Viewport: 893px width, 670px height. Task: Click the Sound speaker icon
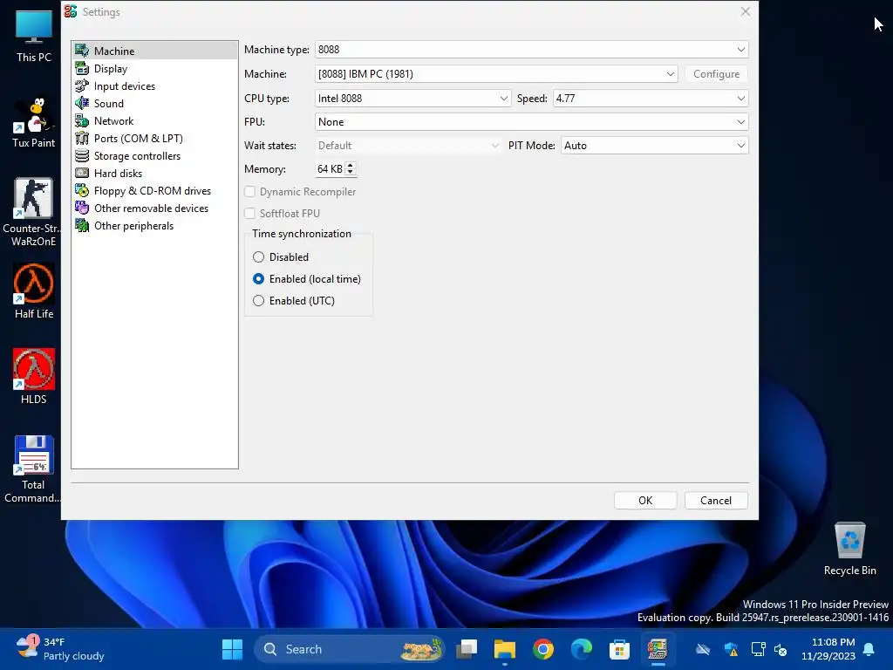pyautogui.click(x=82, y=103)
